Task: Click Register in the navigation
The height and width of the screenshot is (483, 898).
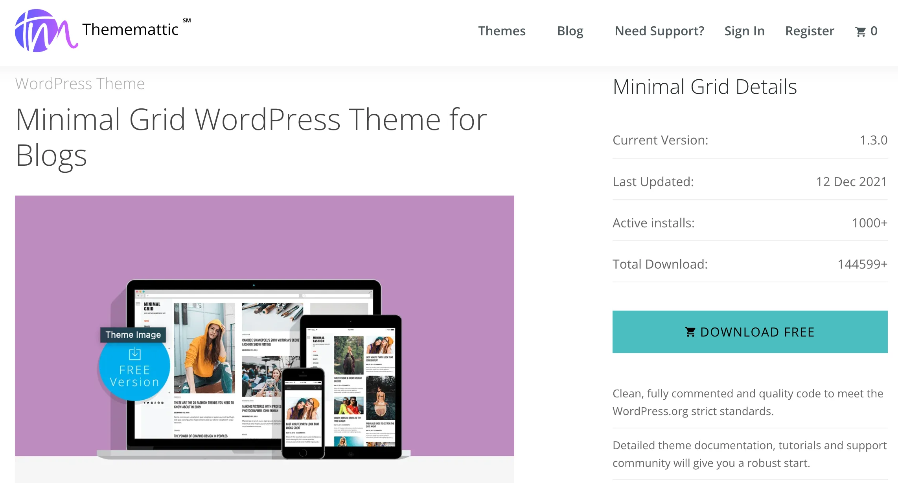Action: tap(810, 31)
